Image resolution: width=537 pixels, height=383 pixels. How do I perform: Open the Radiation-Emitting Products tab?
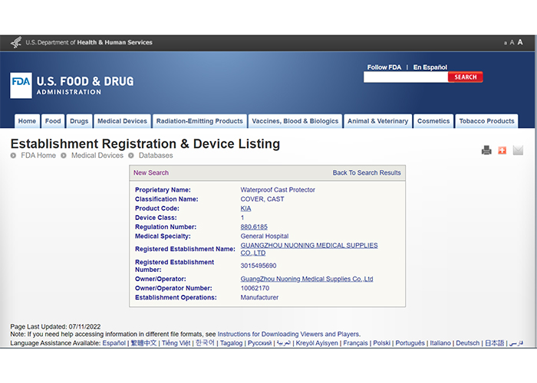199,121
